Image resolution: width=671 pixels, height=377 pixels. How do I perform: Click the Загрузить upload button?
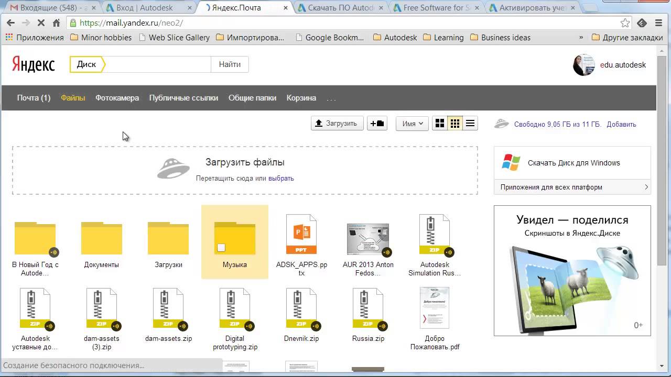point(337,124)
